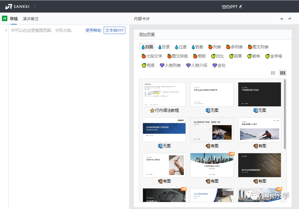
Task: Click the undo arrow icon
Action: pos(282,18)
